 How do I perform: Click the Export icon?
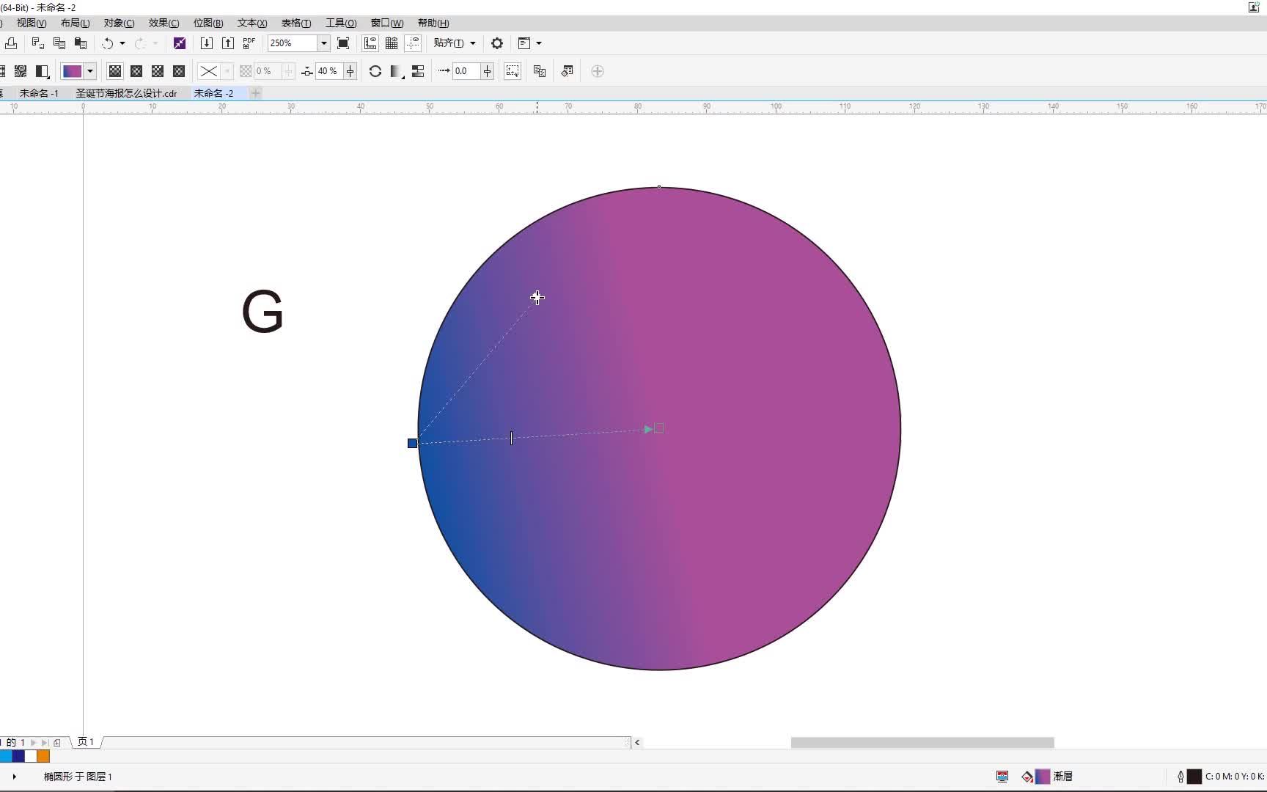[x=228, y=43]
